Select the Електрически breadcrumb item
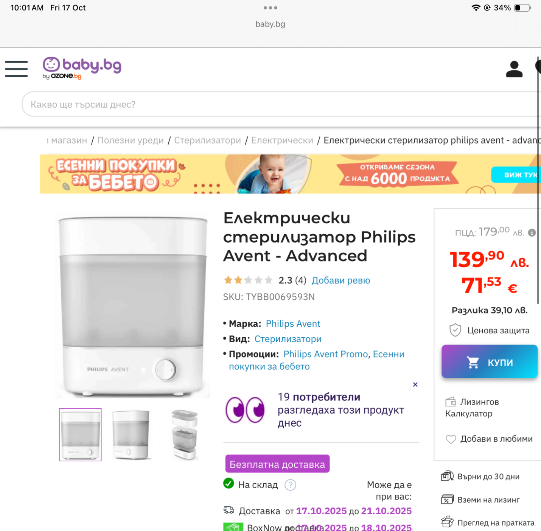The height and width of the screenshot is (531, 541). click(282, 140)
